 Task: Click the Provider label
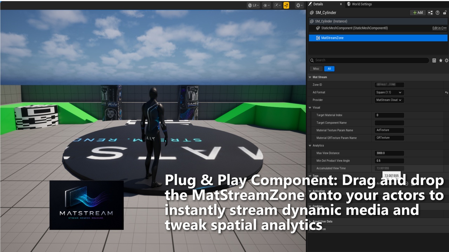coord(318,100)
